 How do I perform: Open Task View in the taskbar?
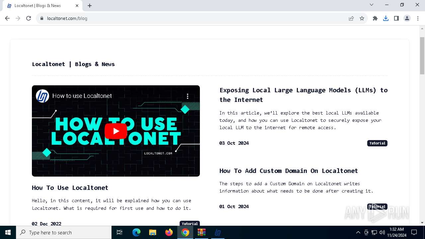(x=120, y=232)
